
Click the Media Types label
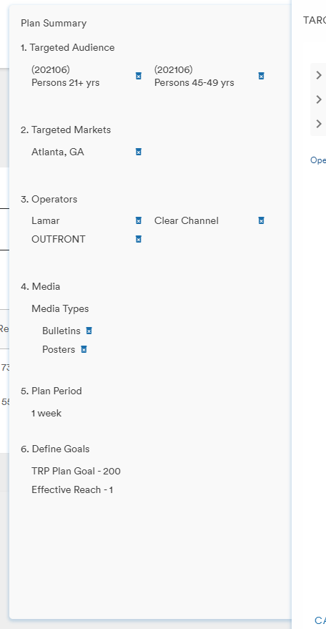(x=60, y=309)
